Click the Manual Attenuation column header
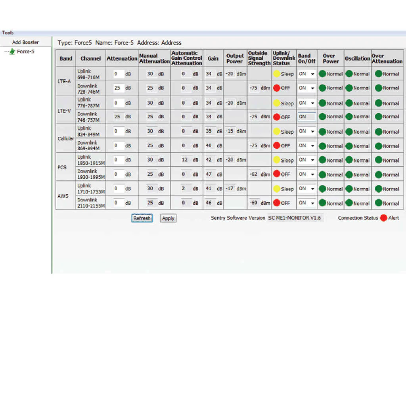Viewport: 406px width, 406px height. click(154, 58)
